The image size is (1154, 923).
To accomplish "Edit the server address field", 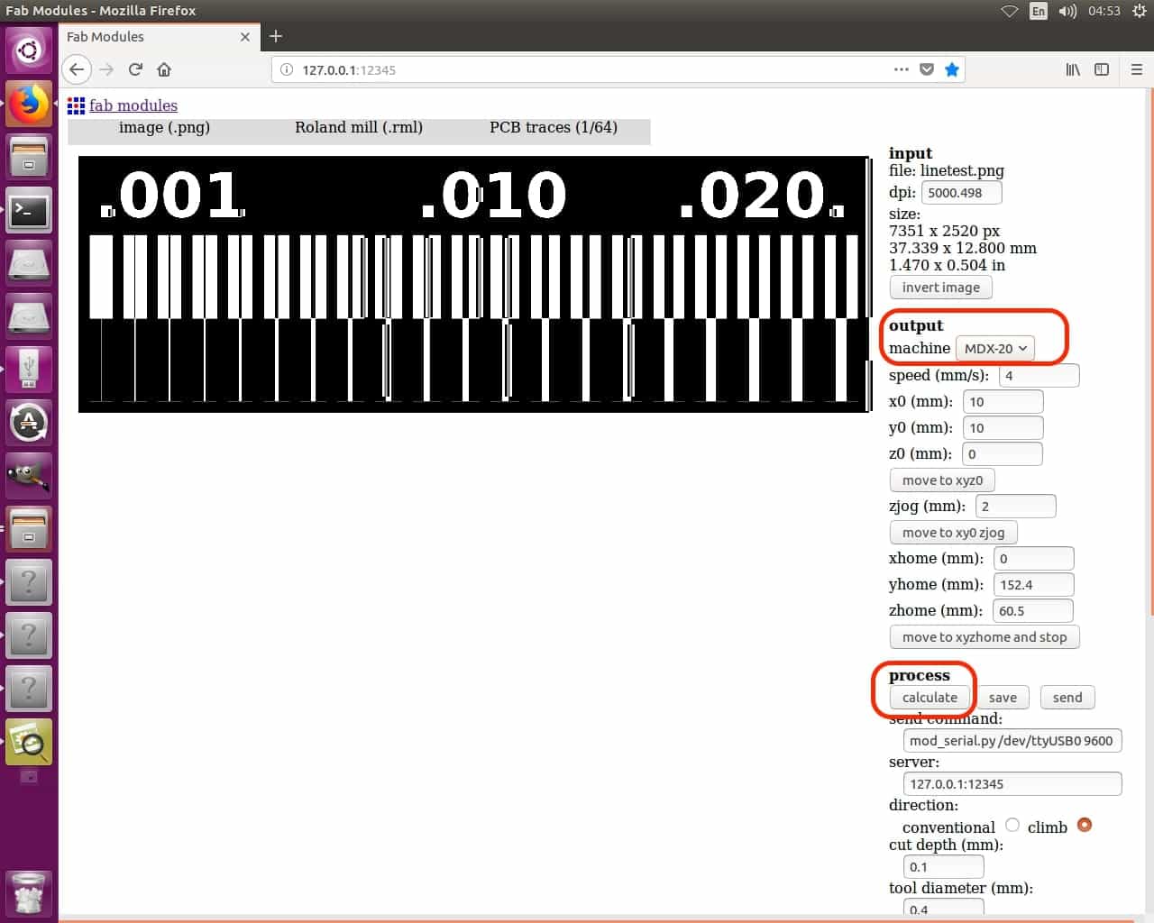I will tap(1012, 784).
